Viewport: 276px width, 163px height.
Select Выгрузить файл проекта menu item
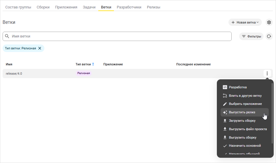(x=245, y=129)
